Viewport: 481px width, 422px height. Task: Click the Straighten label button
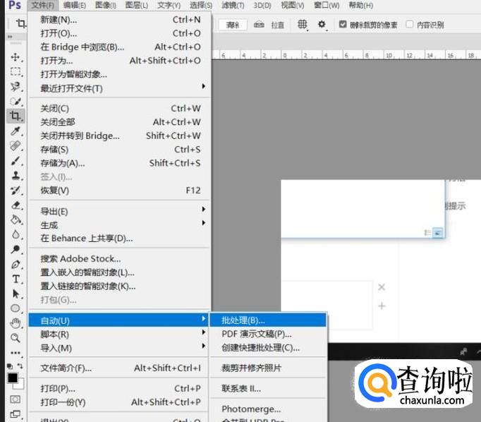[278, 25]
